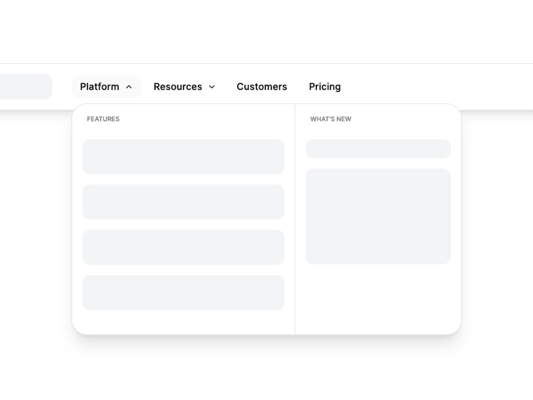Click the thin placeholder bar under What's New
The height and width of the screenshot is (400, 533).
pyautogui.click(x=378, y=148)
